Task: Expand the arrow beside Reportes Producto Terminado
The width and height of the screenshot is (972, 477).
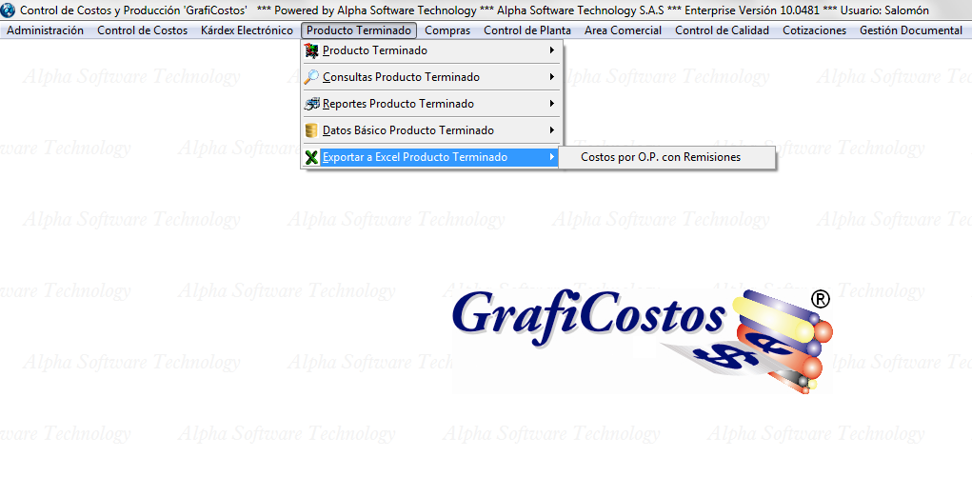Action: [552, 104]
